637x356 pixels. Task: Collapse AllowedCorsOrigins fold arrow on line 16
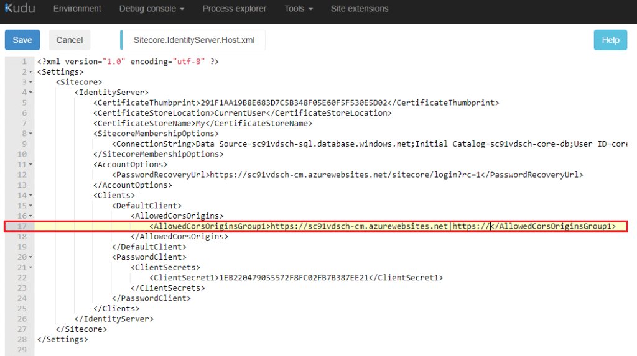pos(30,216)
